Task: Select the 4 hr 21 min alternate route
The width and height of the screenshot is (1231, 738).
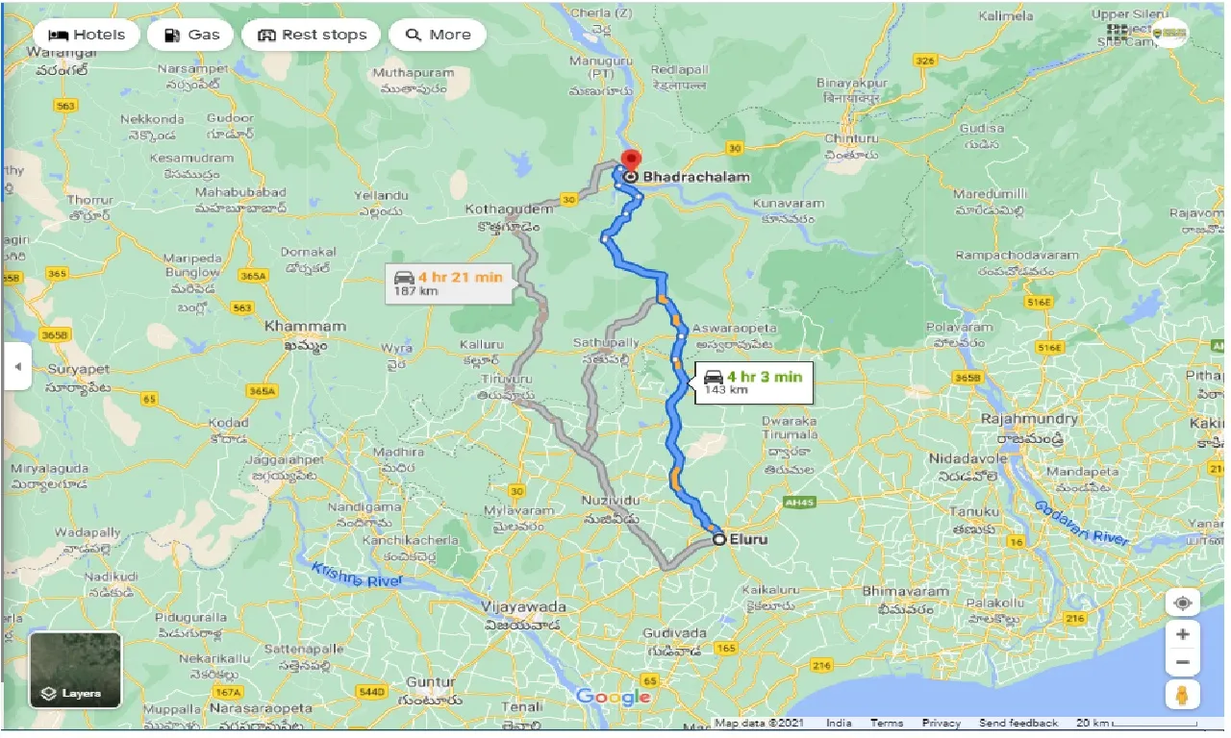Action: 448,283
